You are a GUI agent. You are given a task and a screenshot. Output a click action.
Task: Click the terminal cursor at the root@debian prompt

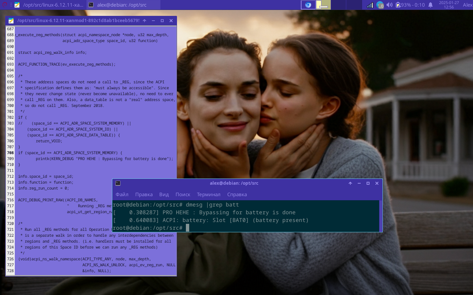point(188,228)
